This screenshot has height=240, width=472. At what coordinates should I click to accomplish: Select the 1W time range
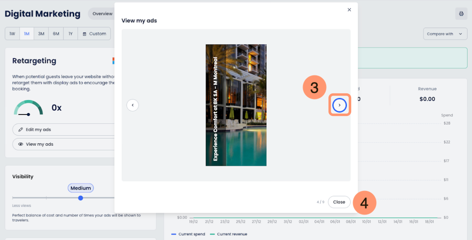12,34
